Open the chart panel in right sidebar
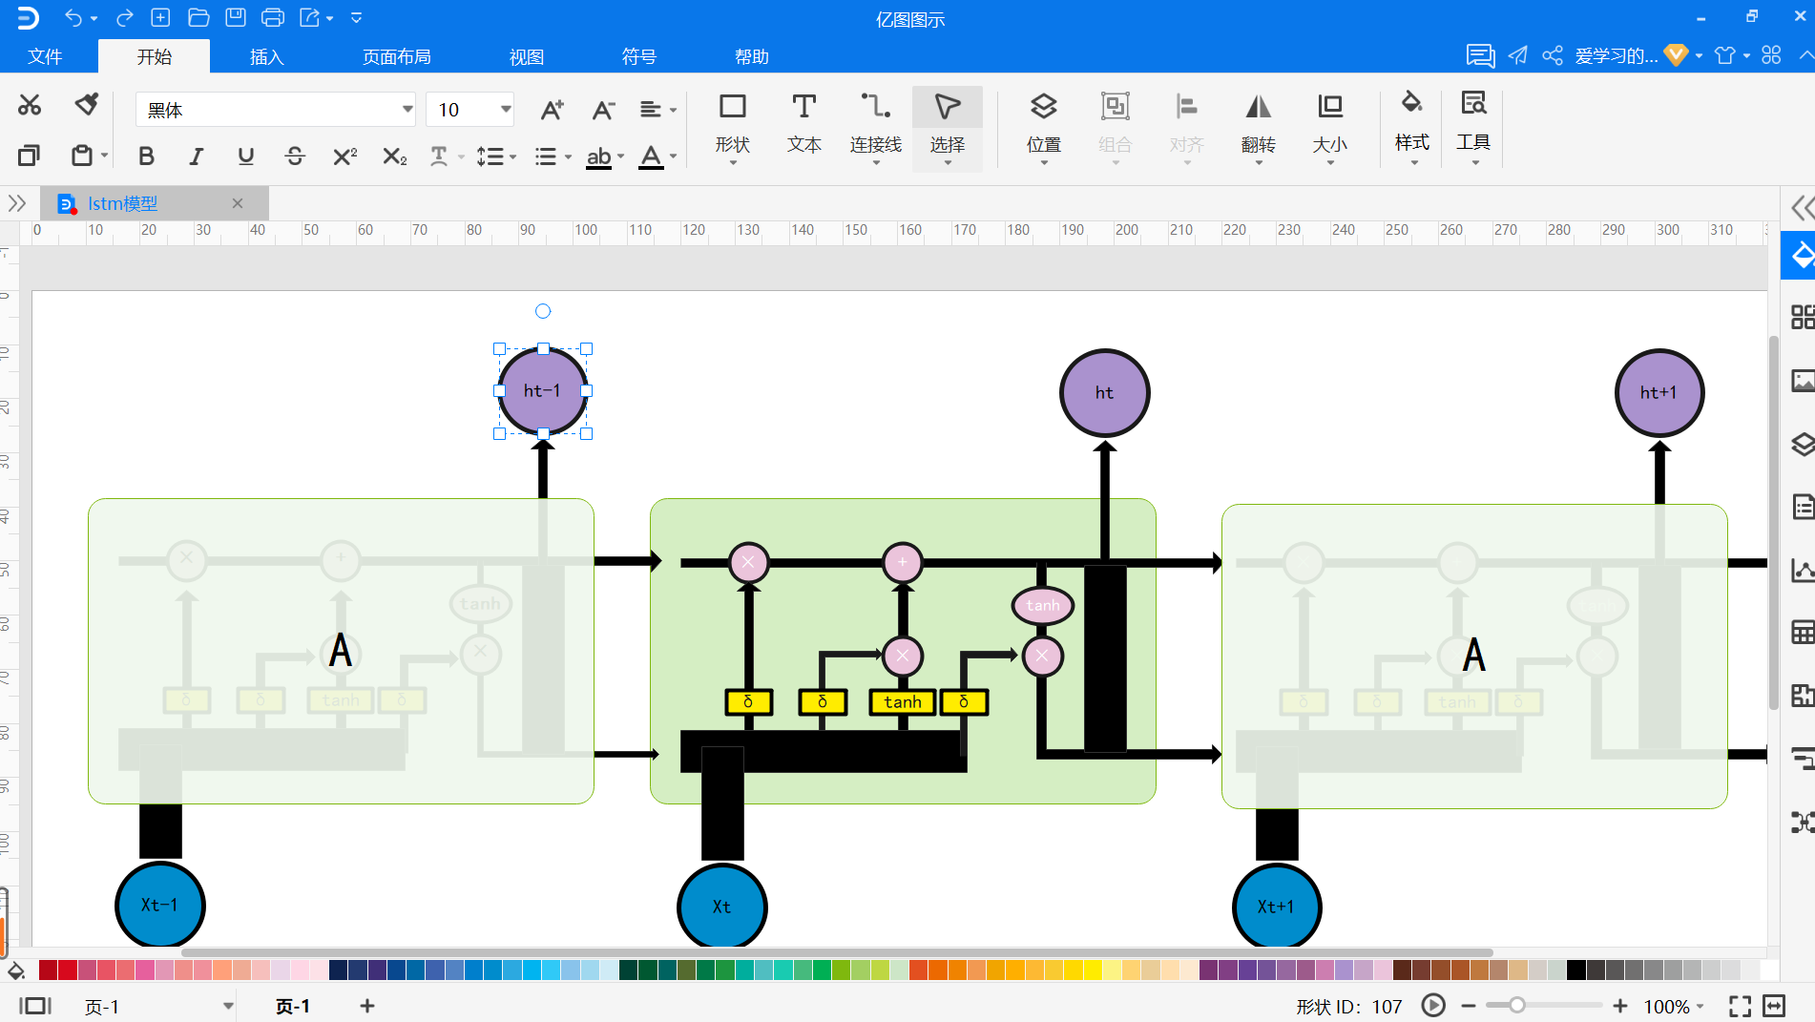 pos(1802,570)
